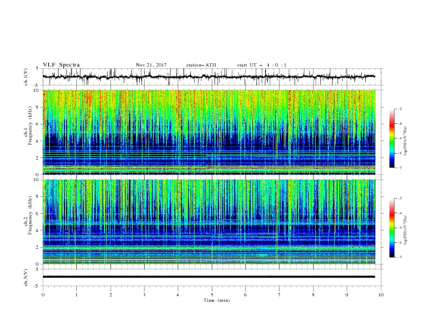Click the "ch.3(V)" waveform axis label
The width and height of the screenshot is (429, 331).
26,277
